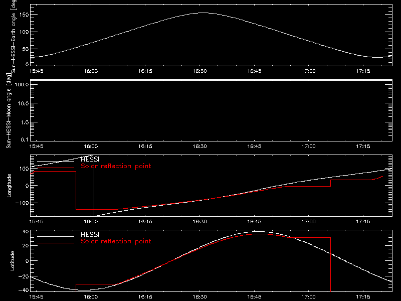Image resolution: width=401 pixels, height=301 pixels.
Task: Click the 17:15 tick label under the top plot
Action: pos(363,71)
